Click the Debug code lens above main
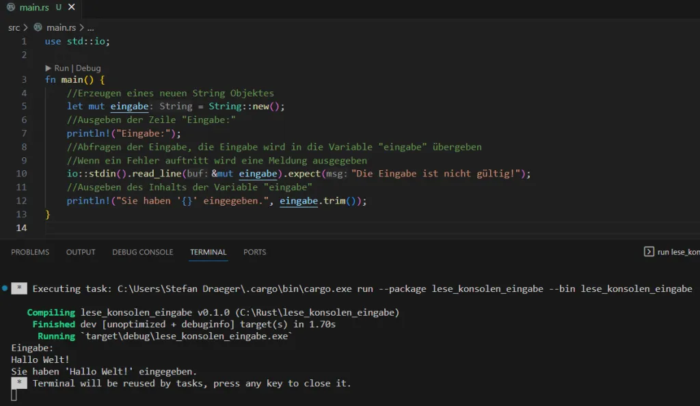 click(x=88, y=68)
